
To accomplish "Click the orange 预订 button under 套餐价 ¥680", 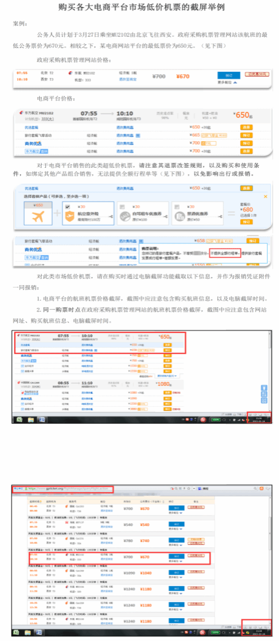I will [x=246, y=222].
